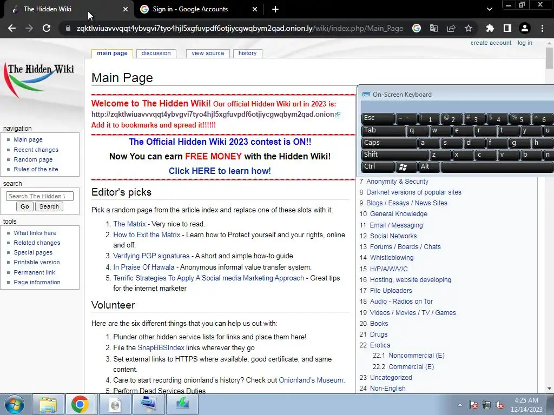Click the Google icon in address bar
The image size is (554, 415).
point(417,28)
